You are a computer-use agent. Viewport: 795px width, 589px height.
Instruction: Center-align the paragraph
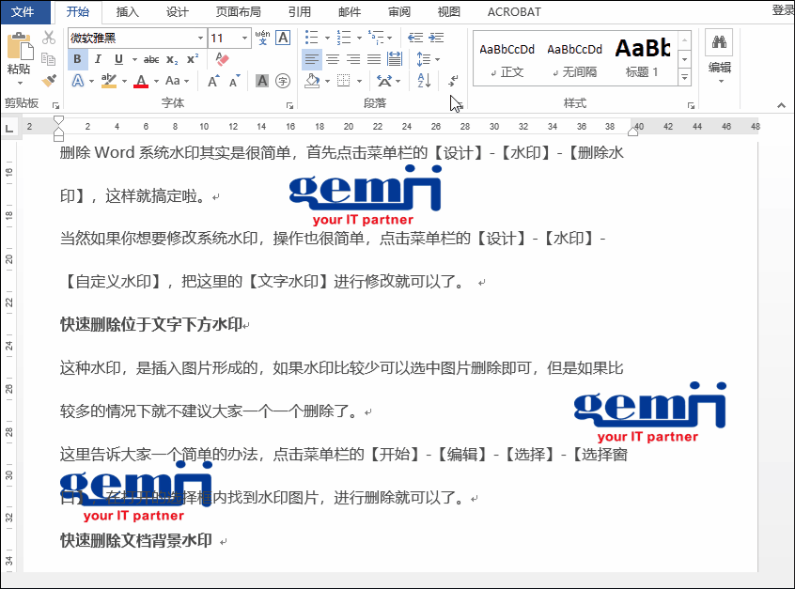(x=333, y=59)
